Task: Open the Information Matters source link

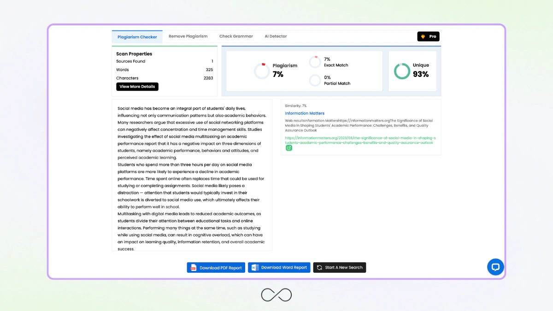Action: (x=305, y=113)
